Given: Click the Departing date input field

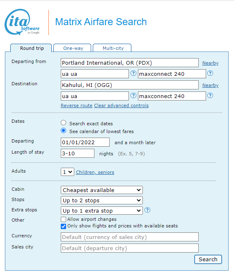Looking at the screenshot, I should [85, 142].
